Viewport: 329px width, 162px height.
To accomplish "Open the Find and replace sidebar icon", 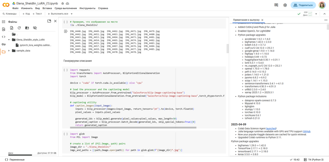I will [3, 29].
